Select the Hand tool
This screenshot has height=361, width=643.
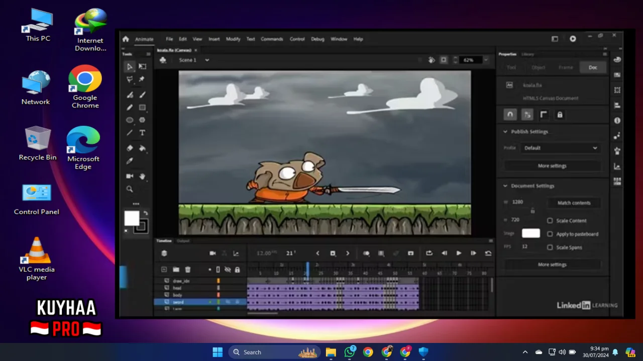[x=142, y=176]
